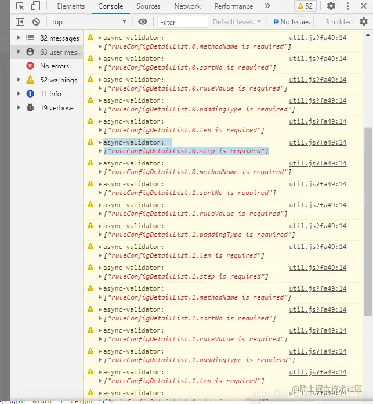Expand the 82 messages group
This screenshot has width=373, height=404.
(19, 38)
